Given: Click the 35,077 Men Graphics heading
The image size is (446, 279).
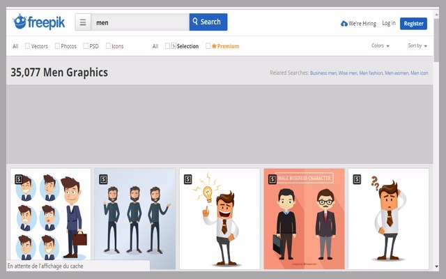Looking at the screenshot, I should pos(59,73).
